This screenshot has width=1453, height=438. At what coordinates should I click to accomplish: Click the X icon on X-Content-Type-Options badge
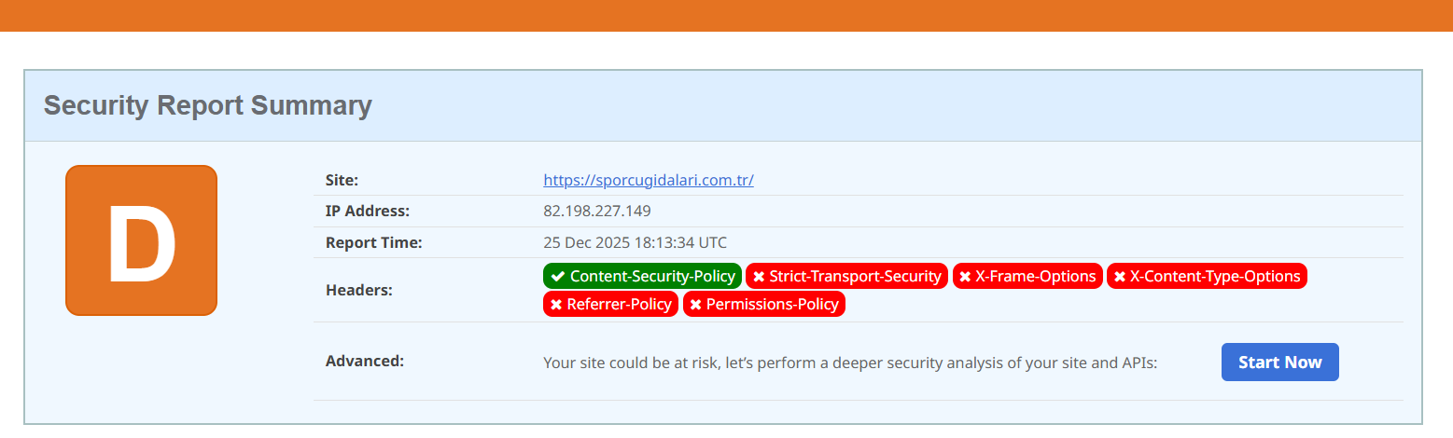tap(1119, 277)
